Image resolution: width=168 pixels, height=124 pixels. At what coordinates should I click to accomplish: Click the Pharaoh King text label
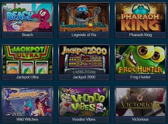141,35
